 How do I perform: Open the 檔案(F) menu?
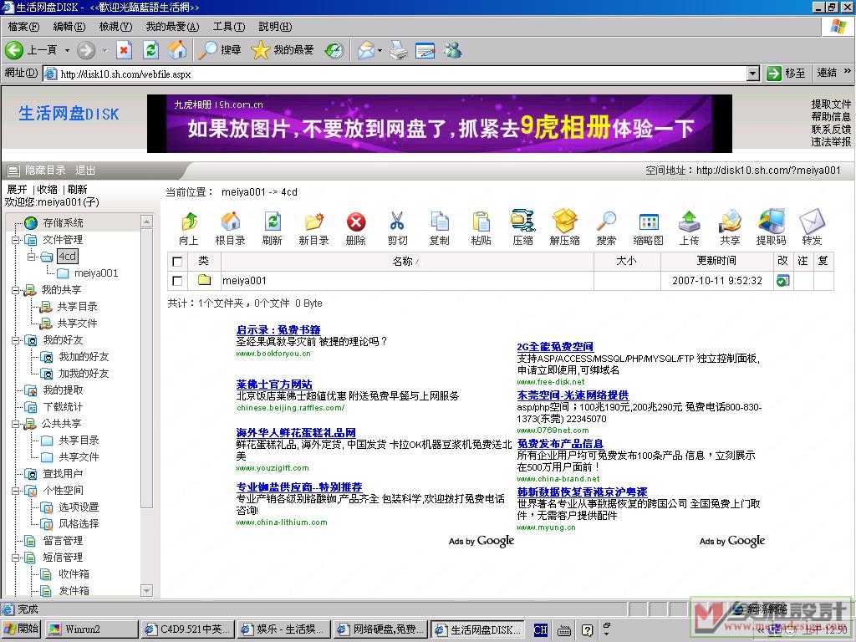coord(23,26)
